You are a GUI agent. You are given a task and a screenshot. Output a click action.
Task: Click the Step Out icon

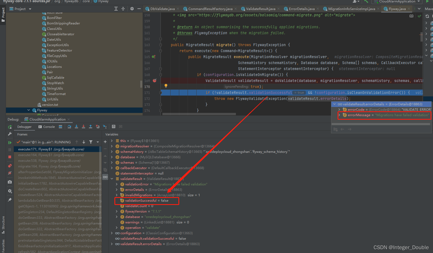91,126
